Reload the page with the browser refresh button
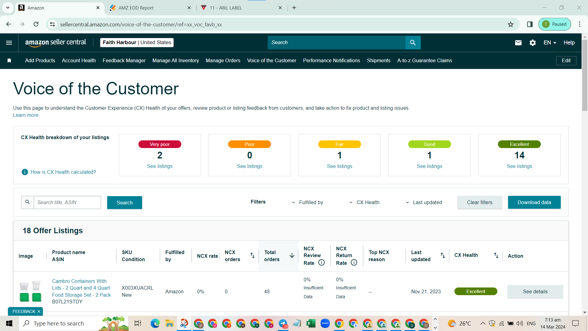The height and width of the screenshot is (331, 588). (36, 24)
